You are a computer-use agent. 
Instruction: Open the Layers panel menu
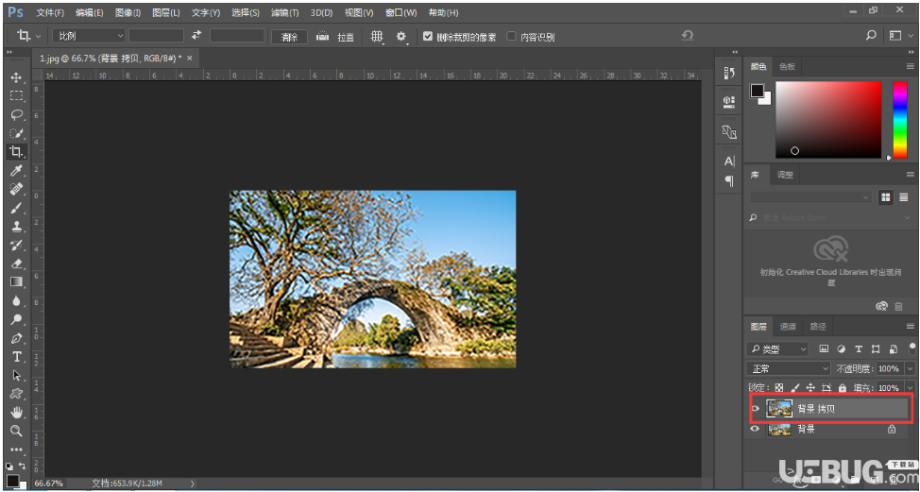point(910,326)
